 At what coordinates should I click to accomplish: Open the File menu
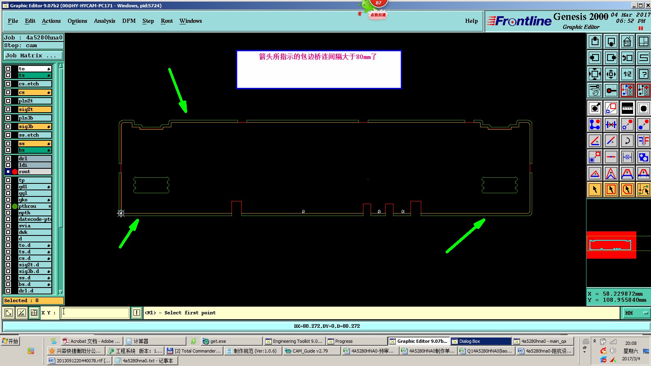click(13, 21)
